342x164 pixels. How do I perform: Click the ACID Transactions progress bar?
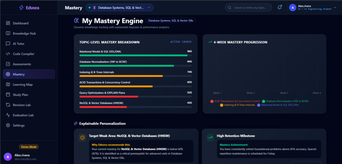(x=136, y=86)
